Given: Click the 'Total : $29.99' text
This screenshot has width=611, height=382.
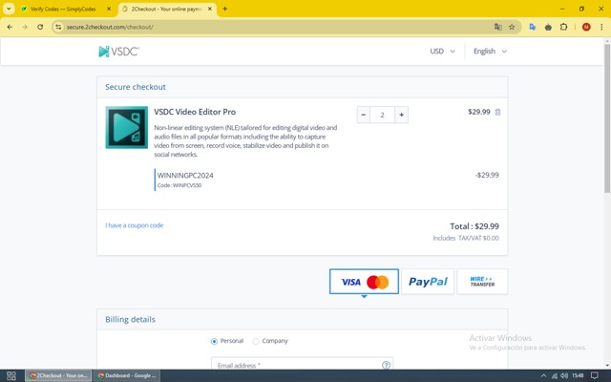Looking at the screenshot, I should click(x=474, y=226).
